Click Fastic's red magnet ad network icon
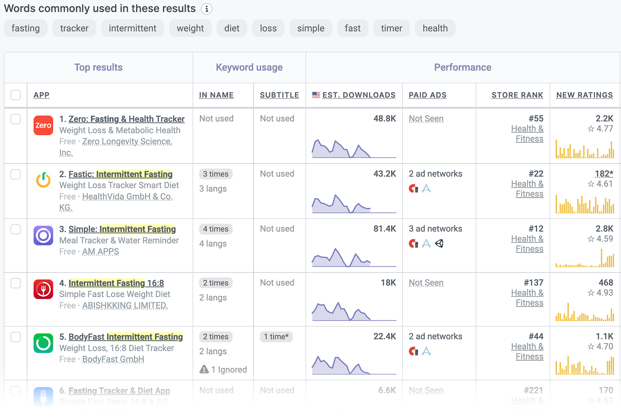Image resolution: width=621 pixels, height=419 pixels. 413,189
